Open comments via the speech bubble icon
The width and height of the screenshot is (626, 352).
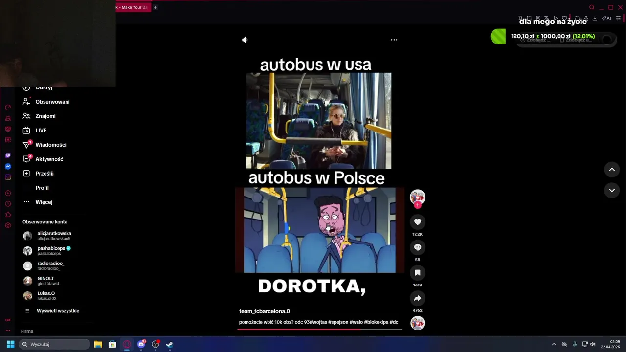pos(418,247)
